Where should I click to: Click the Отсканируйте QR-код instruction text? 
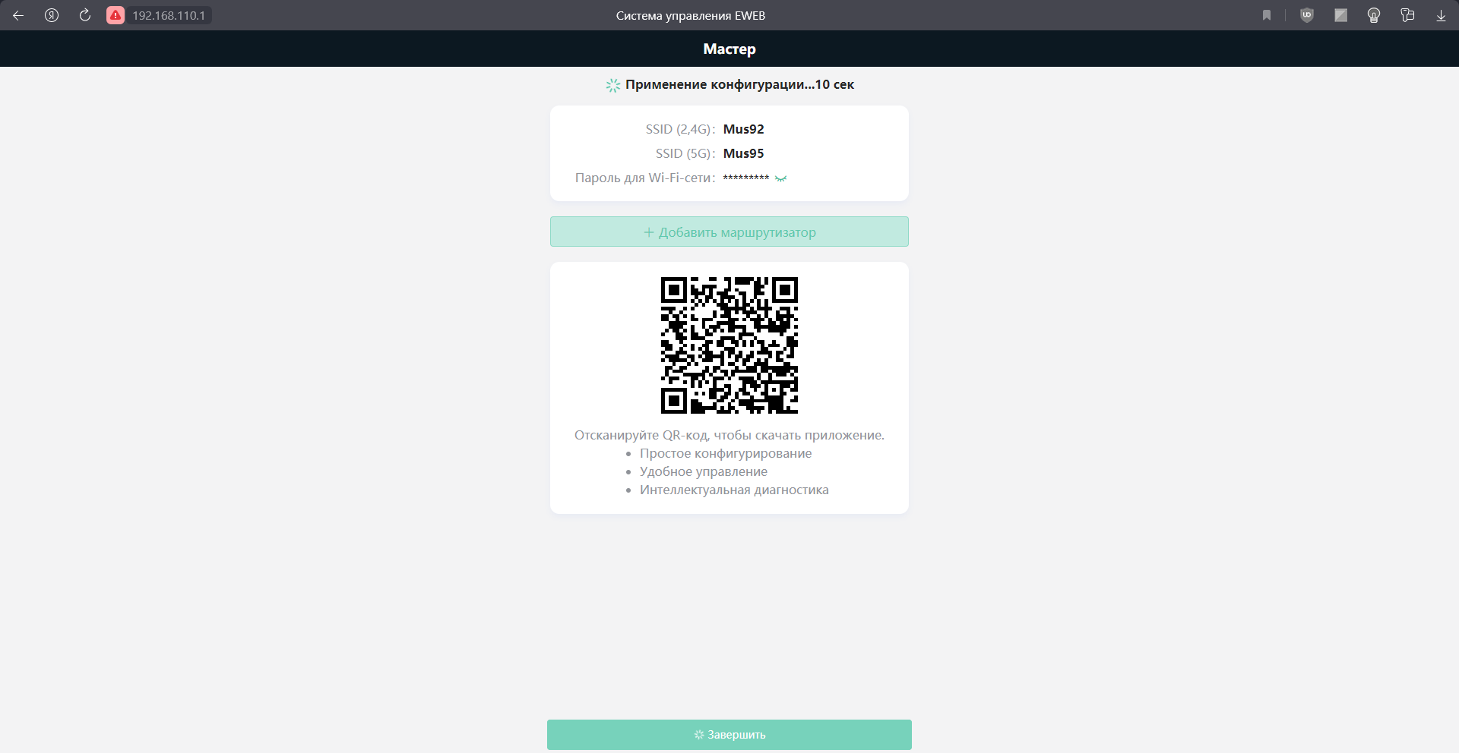point(729,435)
